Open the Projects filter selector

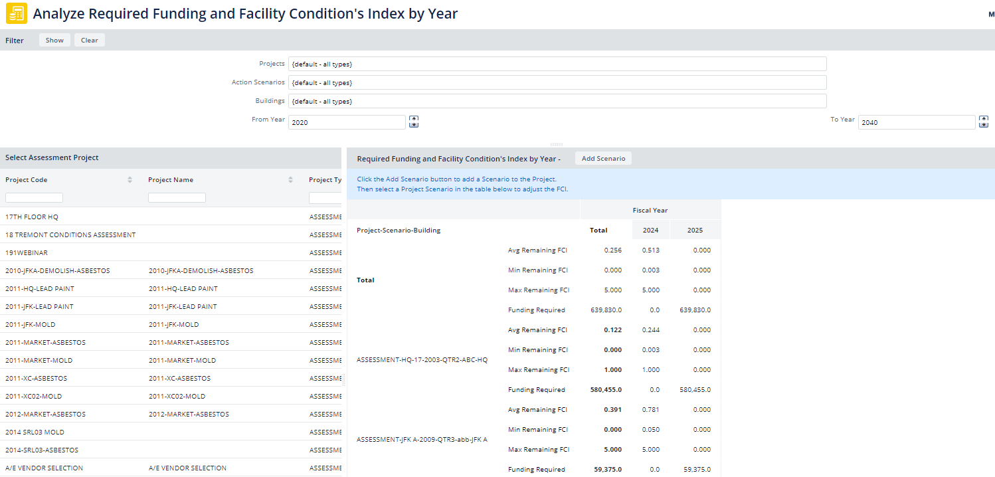(557, 64)
